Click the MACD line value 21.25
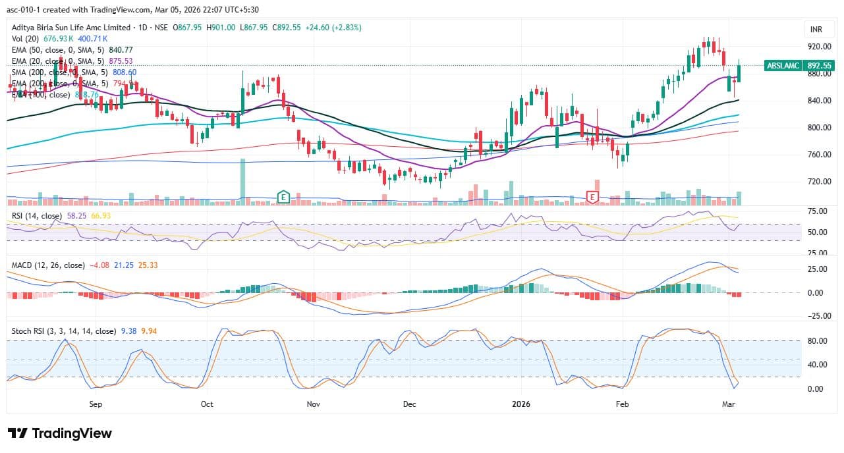This screenshot has height=453, width=844. (x=125, y=265)
